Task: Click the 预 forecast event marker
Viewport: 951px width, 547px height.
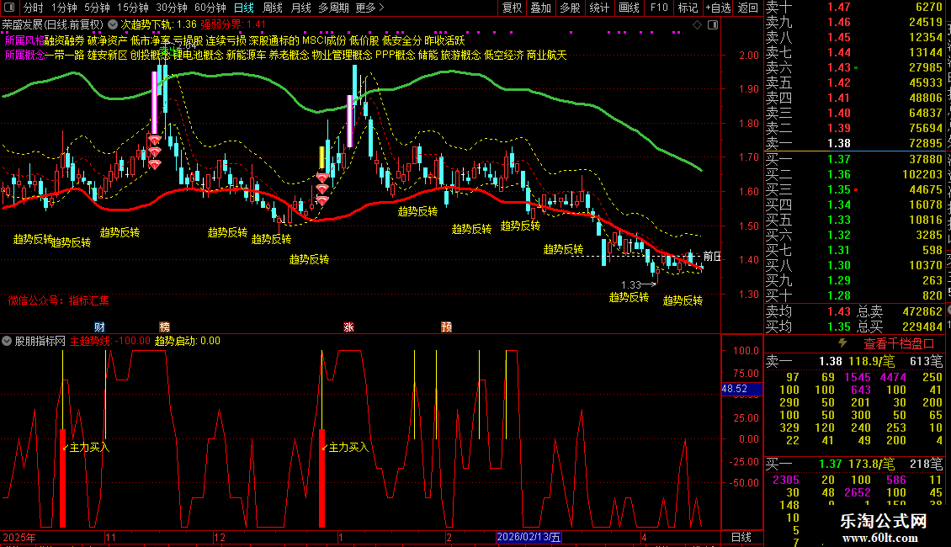Action: [x=446, y=327]
